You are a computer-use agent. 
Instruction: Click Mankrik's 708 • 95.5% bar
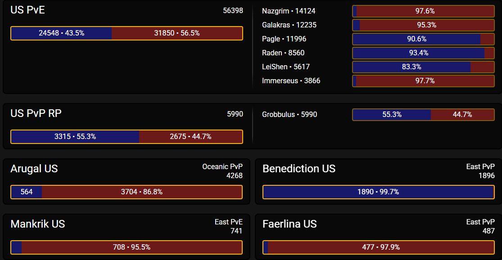tap(127, 247)
